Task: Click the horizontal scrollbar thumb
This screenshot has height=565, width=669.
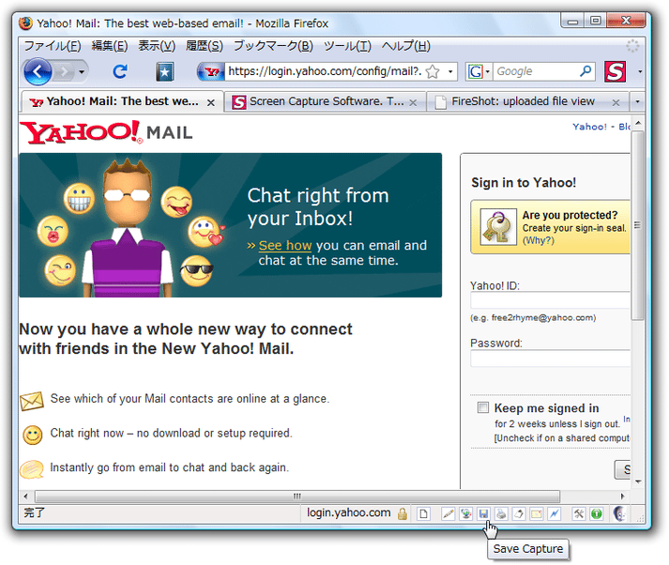Action: click(x=297, y=496)
